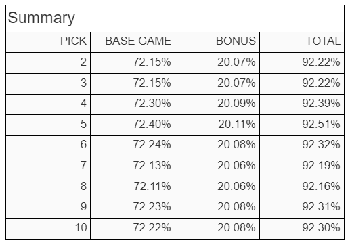
Task: Click the 92.31% total cell
Action: click(302, 208)
